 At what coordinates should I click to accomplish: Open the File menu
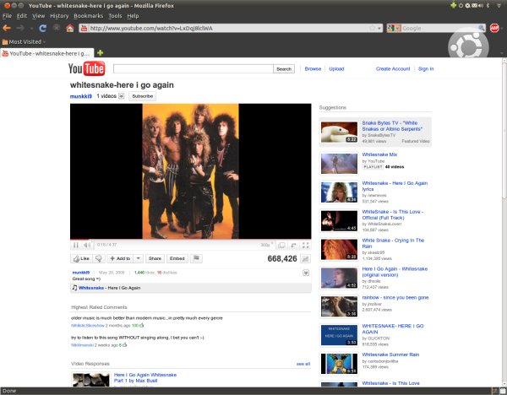coord(7,16)
